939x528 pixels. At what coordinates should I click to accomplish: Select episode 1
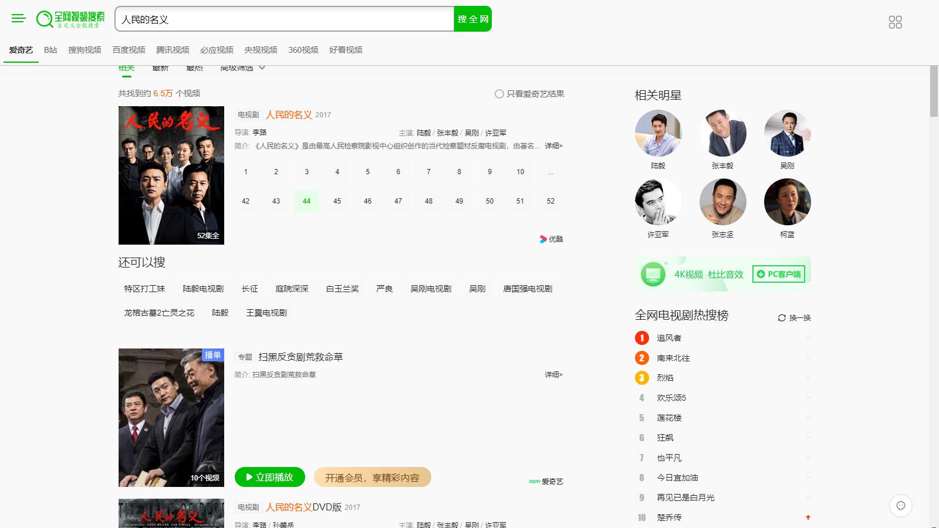[x=245, y=172]
